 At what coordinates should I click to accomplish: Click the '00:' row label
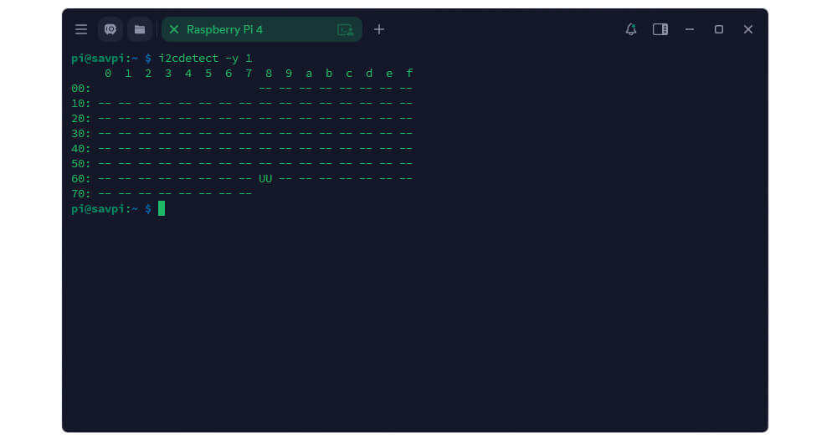[x=81, y=89]
